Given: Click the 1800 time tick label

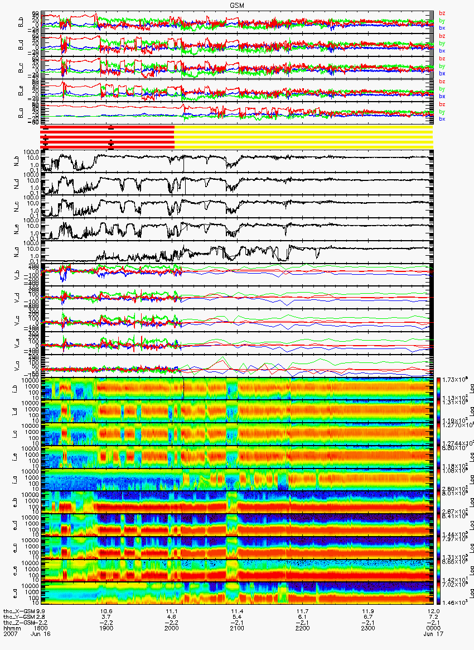Looking at the screenshot, I should coord(42,628).
